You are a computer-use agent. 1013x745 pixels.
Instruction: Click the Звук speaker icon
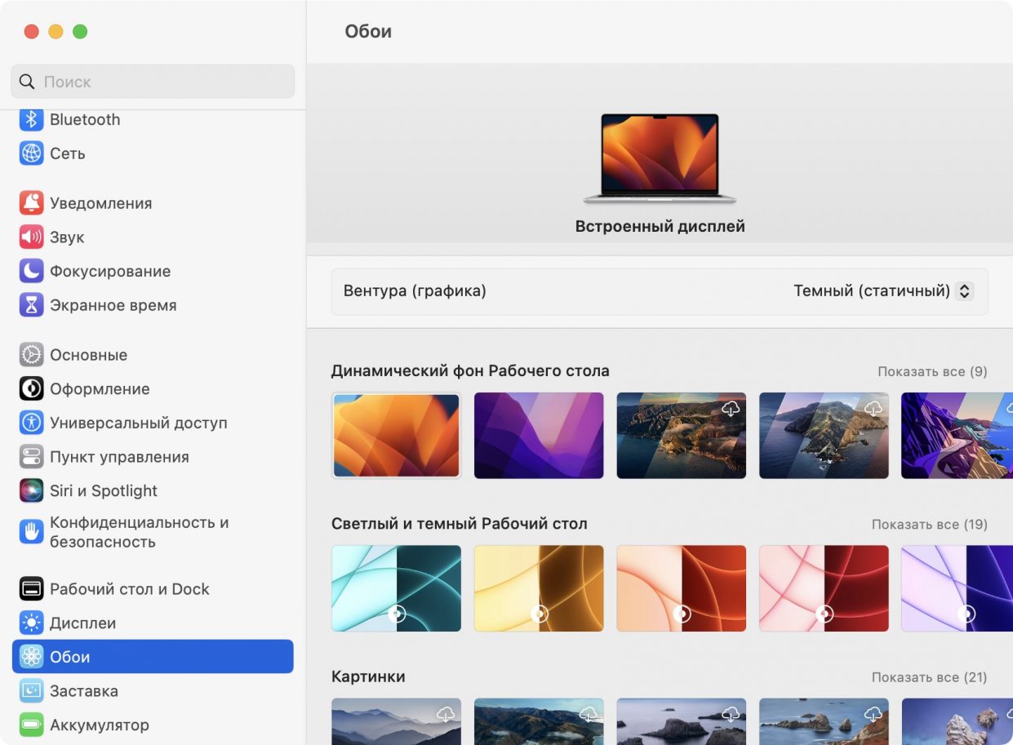tap(31, 237)
